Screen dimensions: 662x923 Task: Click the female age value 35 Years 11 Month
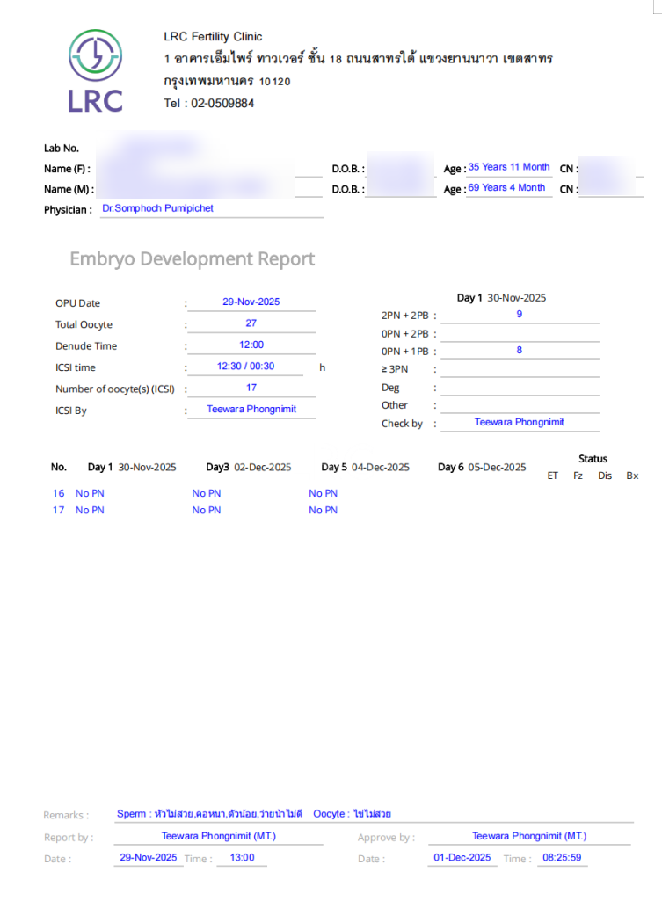pos(509,167)
